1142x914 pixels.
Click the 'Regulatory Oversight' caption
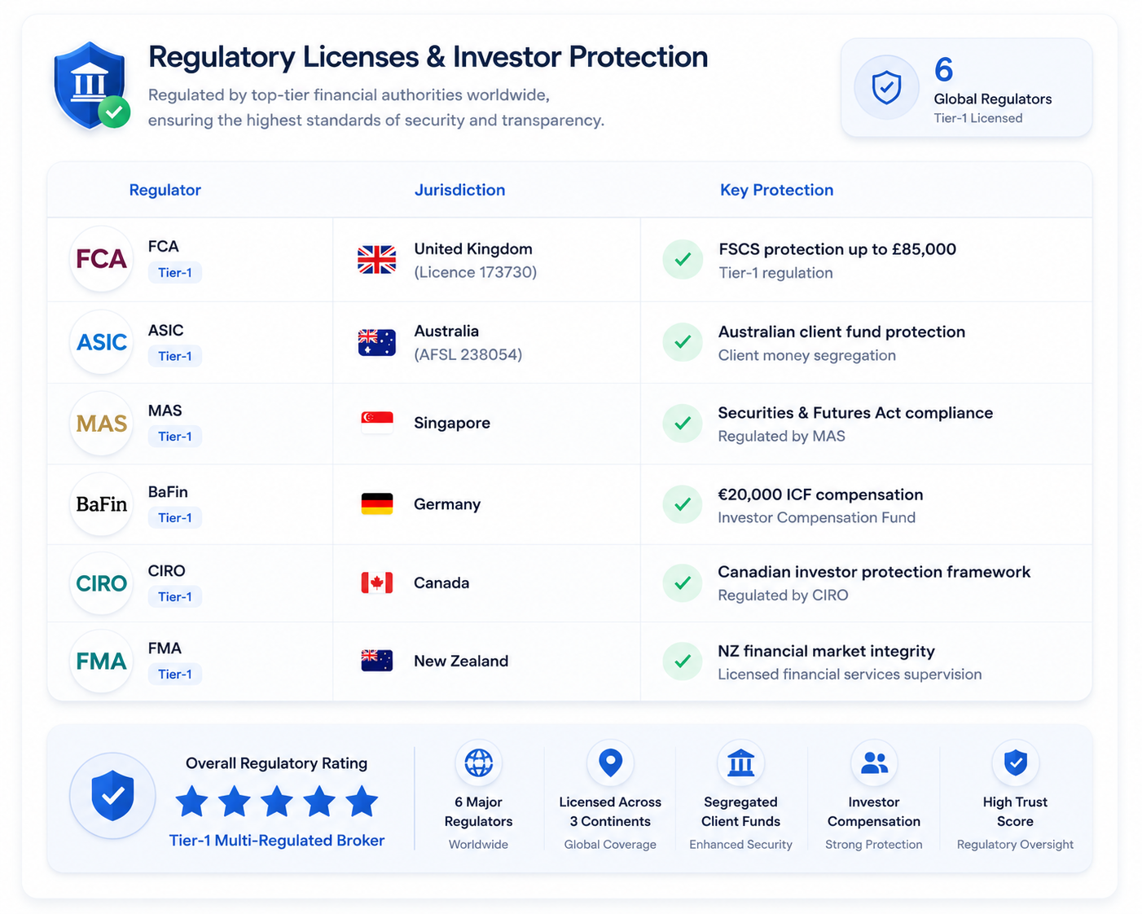(1015, 845)
